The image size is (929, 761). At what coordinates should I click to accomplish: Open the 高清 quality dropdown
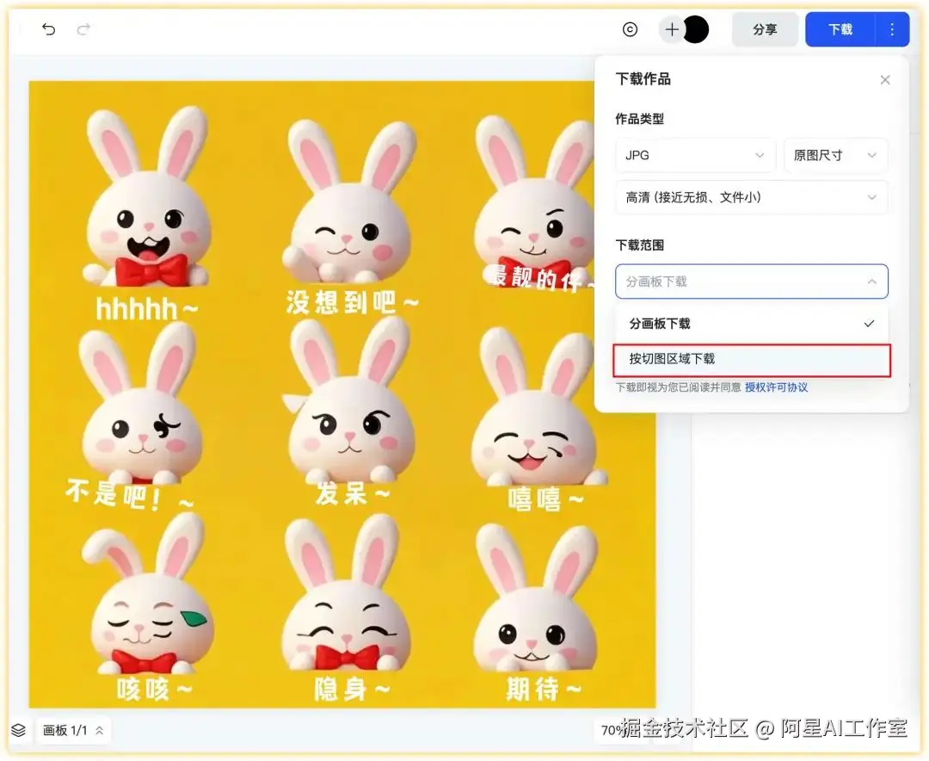click(x=751, y=197)
